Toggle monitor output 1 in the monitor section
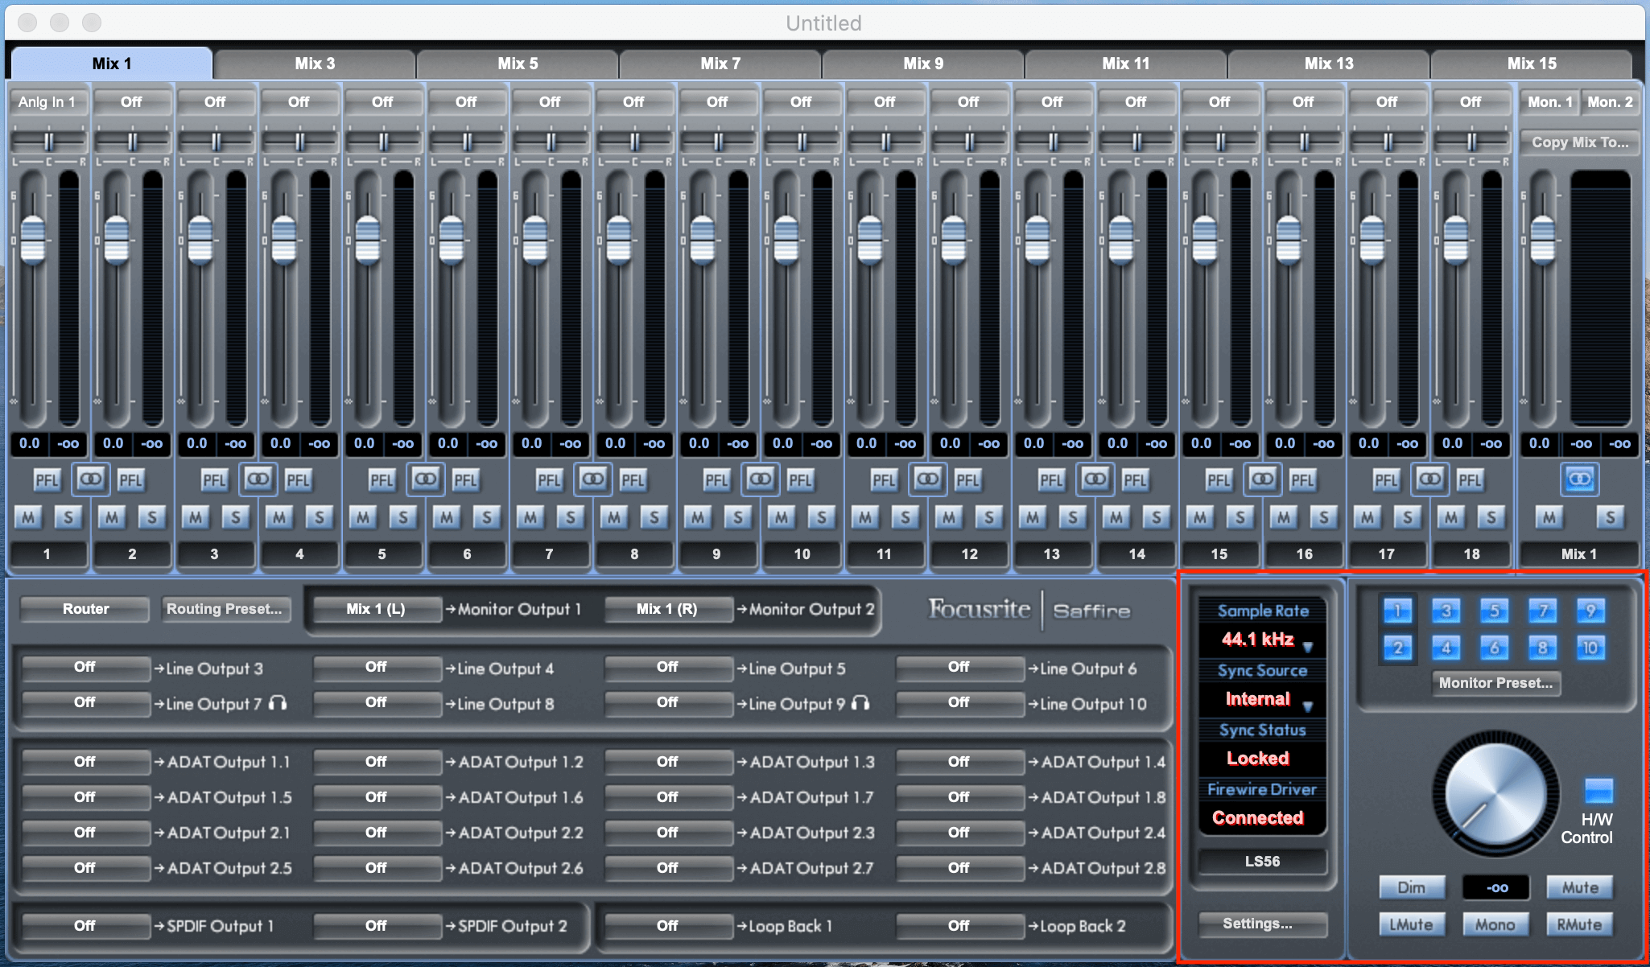This screenshot has width=1650, height=967. point(1396,611)
